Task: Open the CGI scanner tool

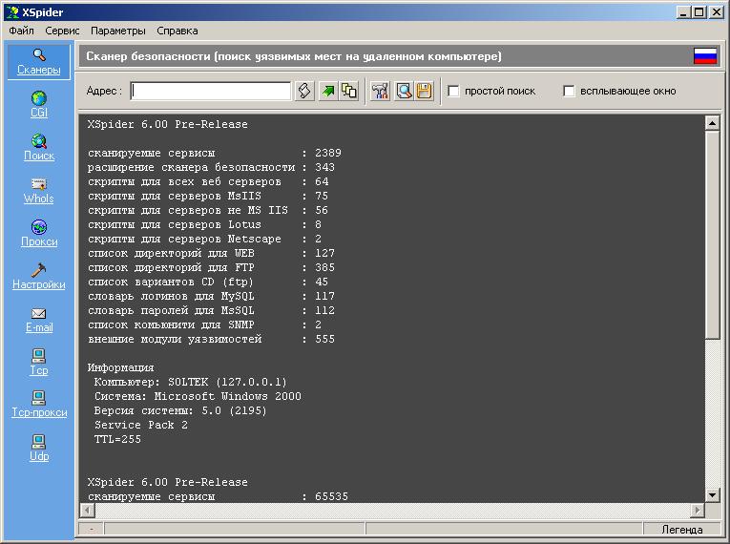Action: (38, 104)
